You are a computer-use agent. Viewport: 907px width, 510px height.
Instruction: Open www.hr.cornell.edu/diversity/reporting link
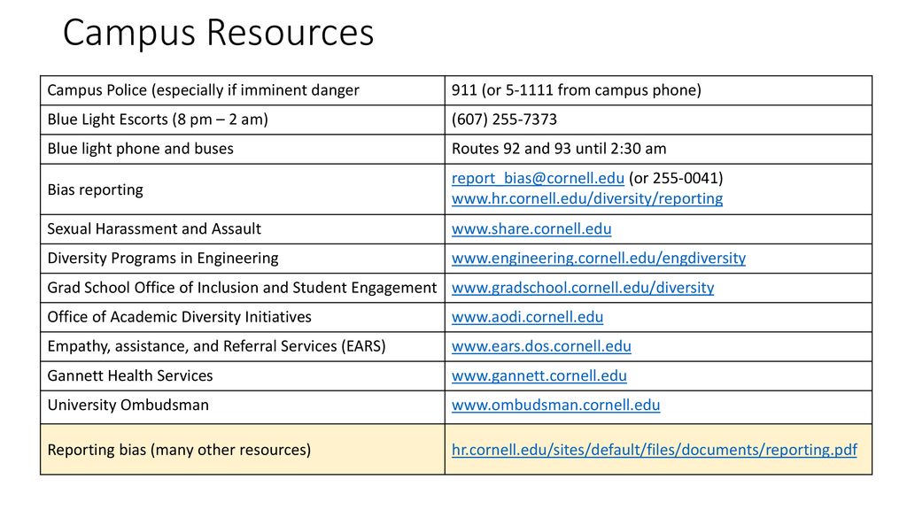pos(587,198)
